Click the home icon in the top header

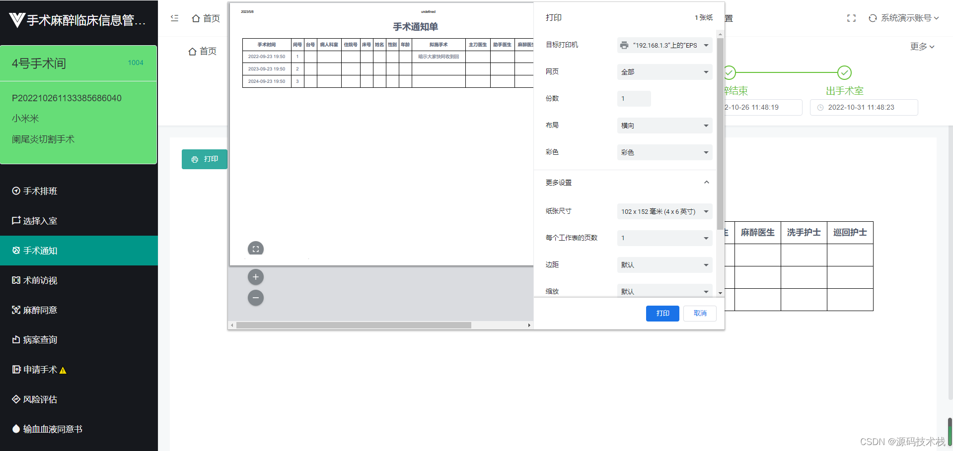(x=196, y=18)
